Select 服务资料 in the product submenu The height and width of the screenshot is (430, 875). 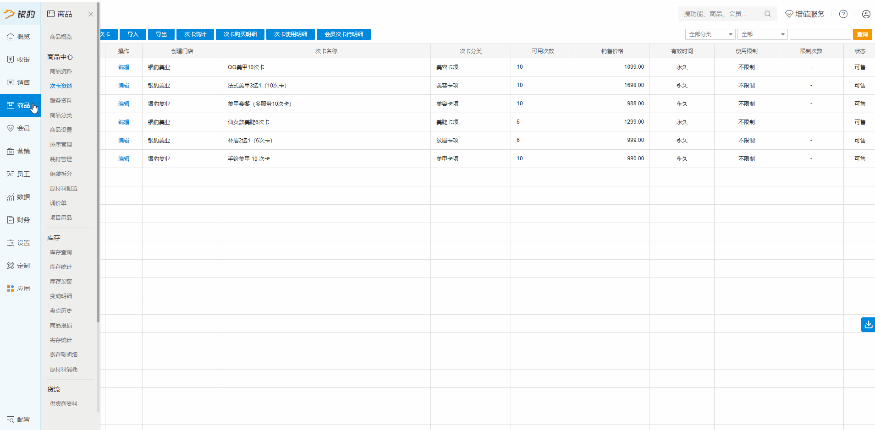pos(61,101)
